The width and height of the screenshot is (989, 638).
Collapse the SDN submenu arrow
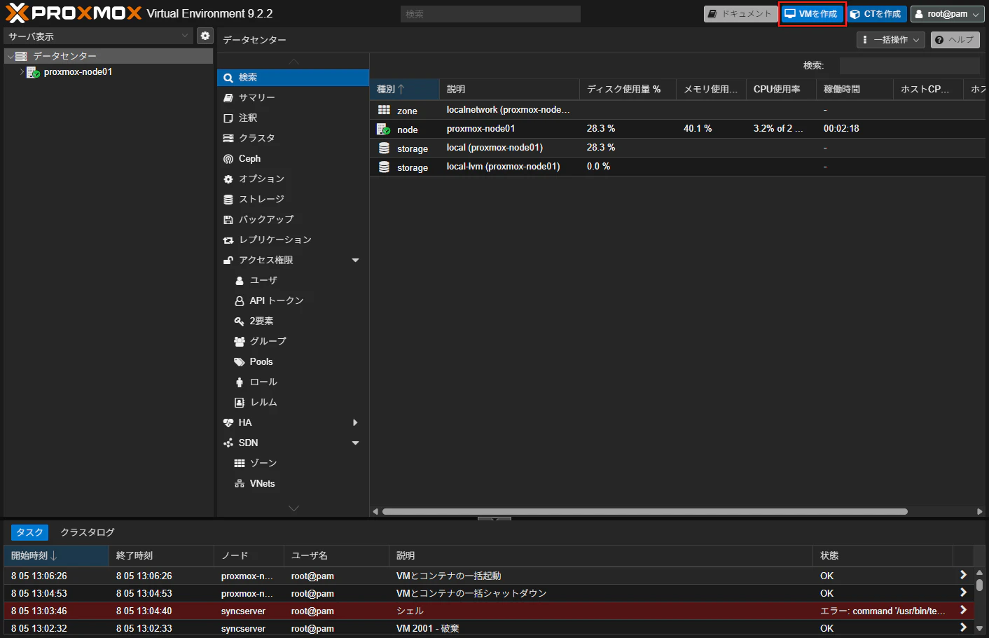[355, 443]
